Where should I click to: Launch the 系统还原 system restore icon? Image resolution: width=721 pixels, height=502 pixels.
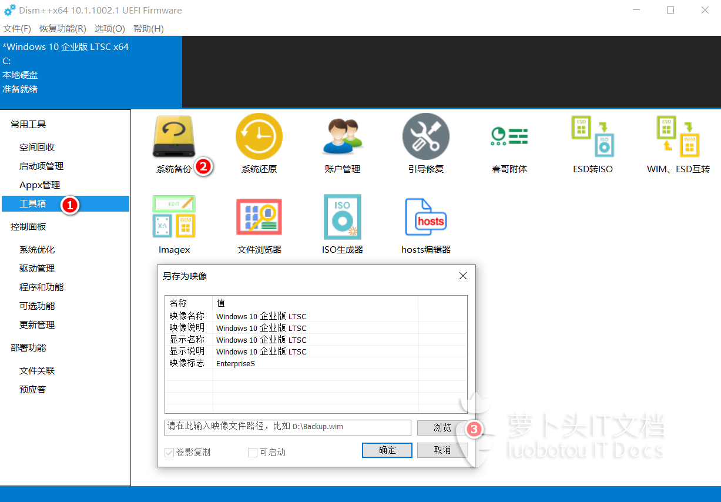259,137
